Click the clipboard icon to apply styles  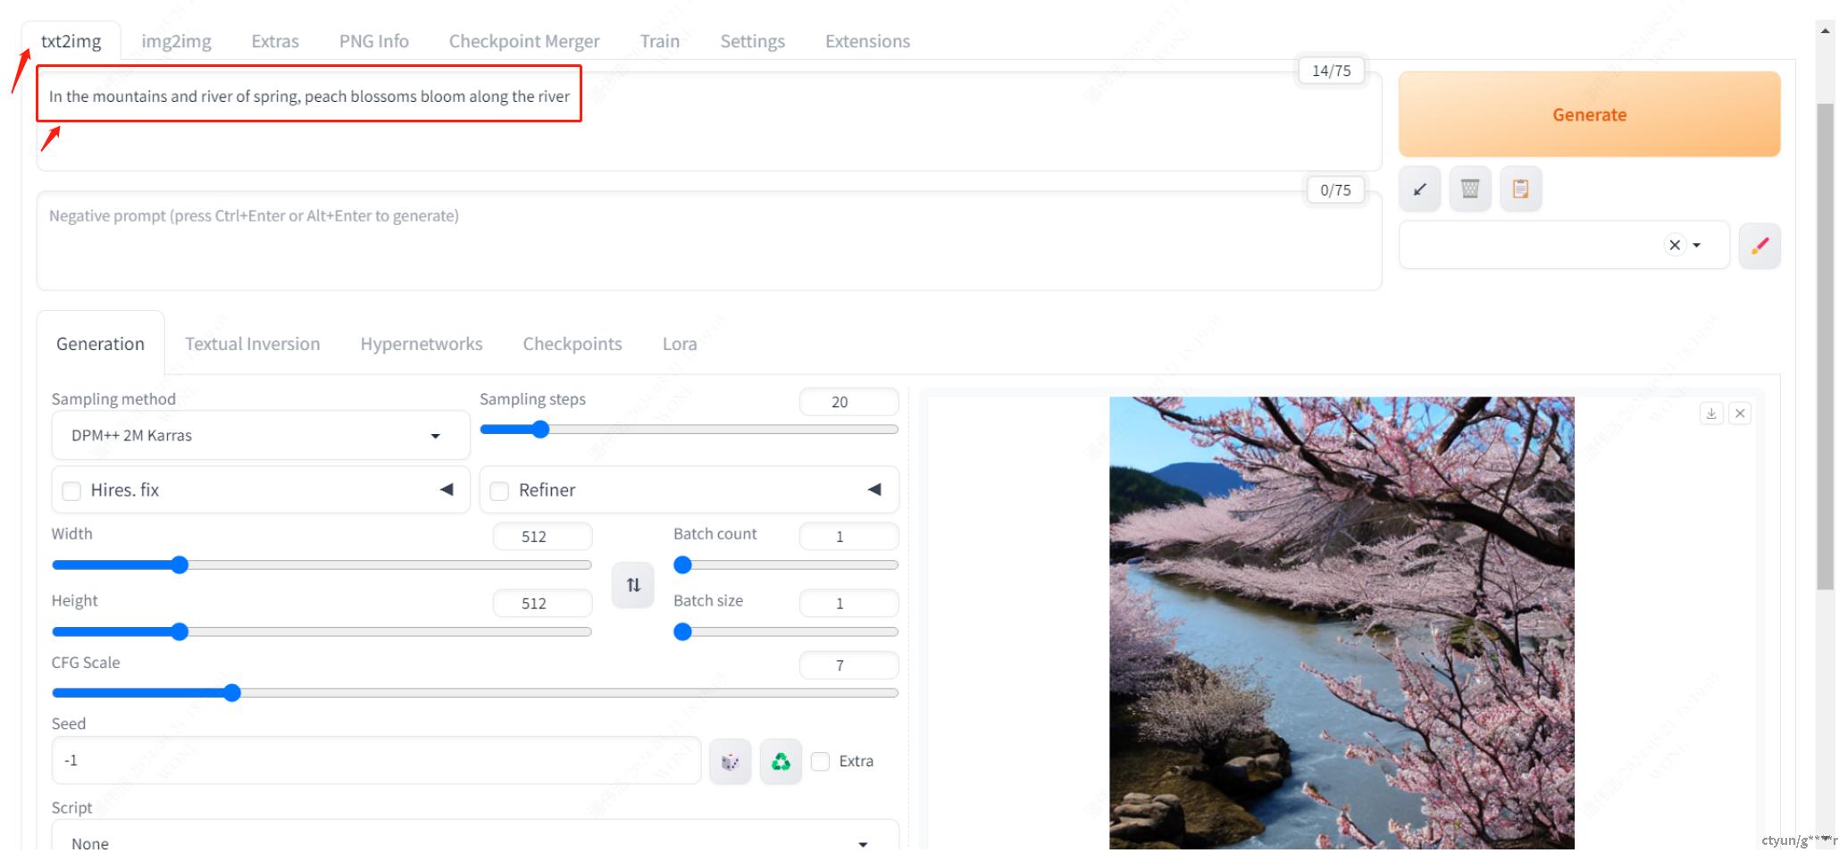(x=1520, y=188)
